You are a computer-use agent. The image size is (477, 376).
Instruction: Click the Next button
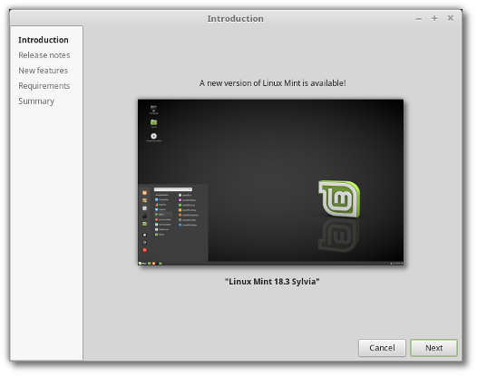433,348
